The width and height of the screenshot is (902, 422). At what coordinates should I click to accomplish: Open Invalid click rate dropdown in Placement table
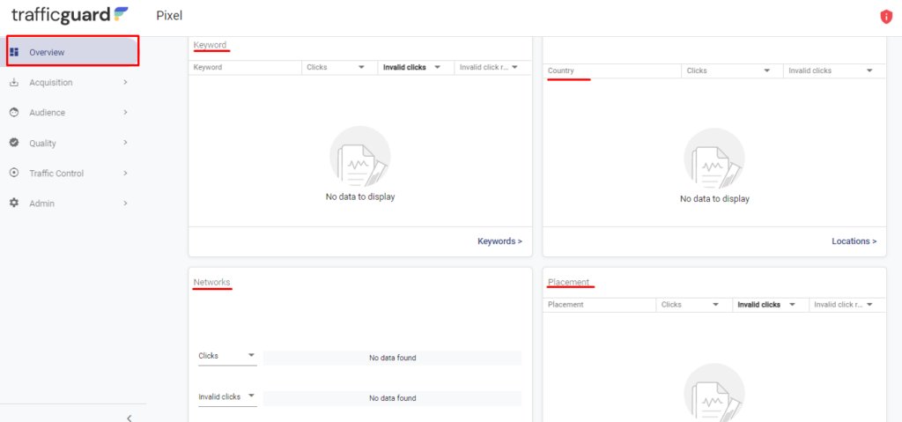(x=869, y=305)
